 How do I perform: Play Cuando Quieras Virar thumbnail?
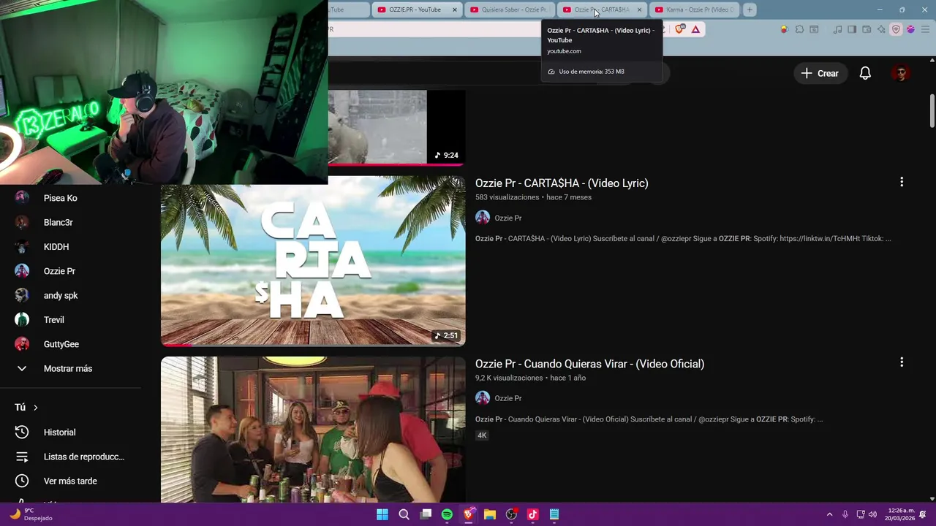313,430
